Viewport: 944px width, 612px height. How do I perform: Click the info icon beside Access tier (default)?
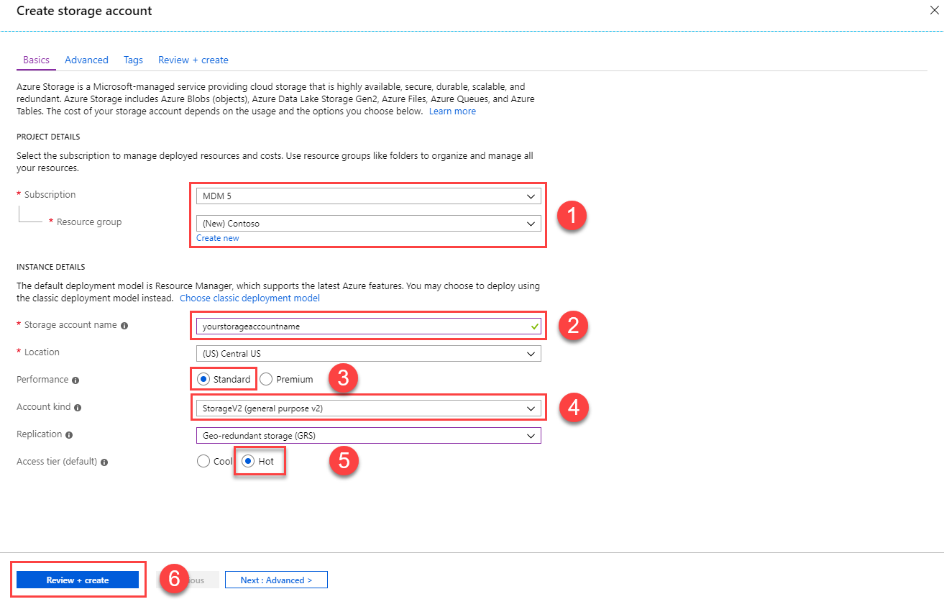point(104,461)
